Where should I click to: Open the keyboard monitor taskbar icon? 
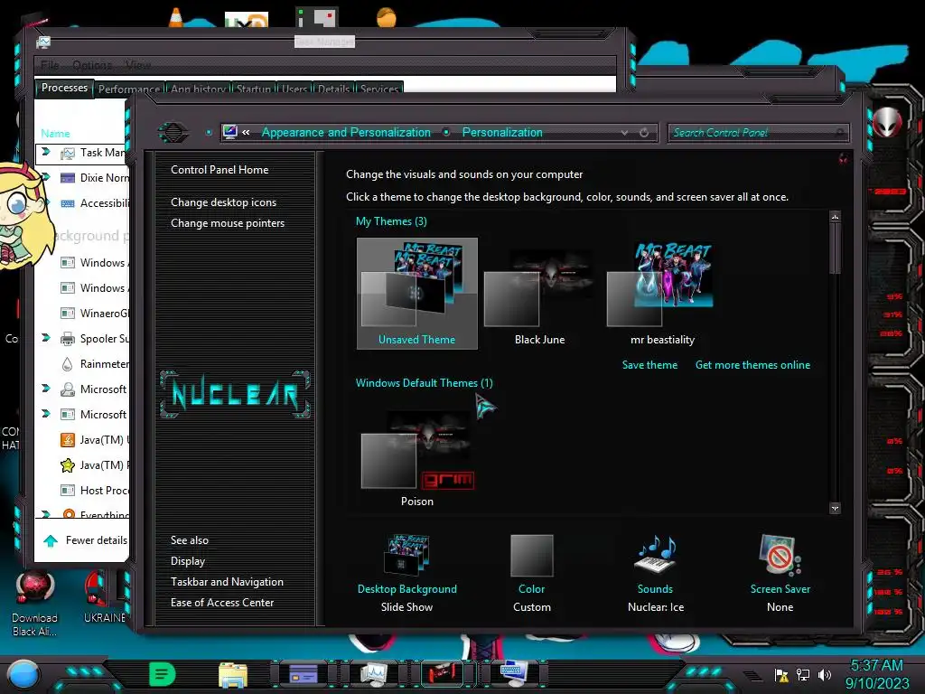tap(513, 673)
